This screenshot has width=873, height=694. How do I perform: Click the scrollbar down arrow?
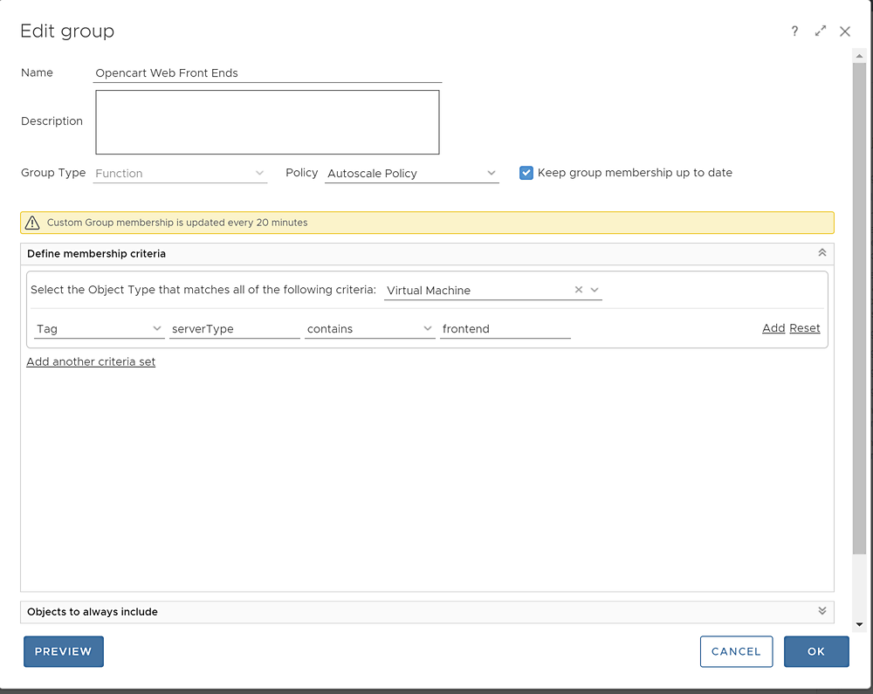pyautogui.click(x=859, y=624)
